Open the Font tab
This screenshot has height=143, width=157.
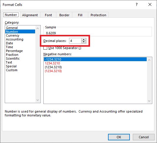click(48, 15)
